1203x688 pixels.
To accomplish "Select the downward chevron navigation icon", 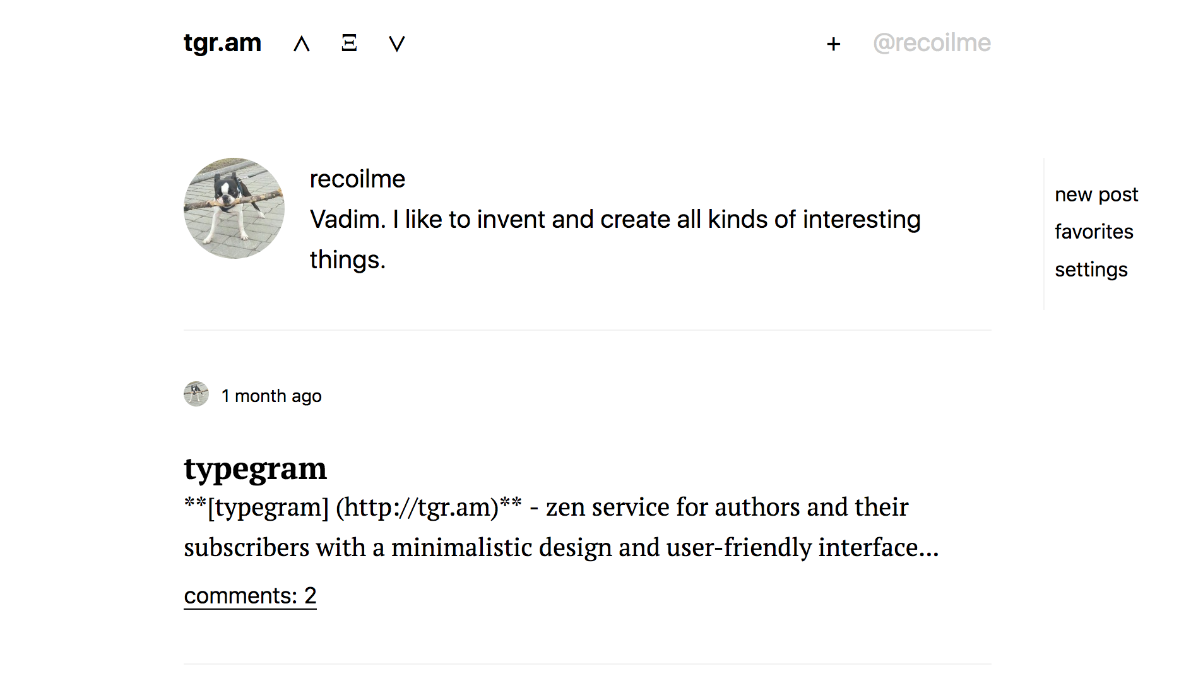I will (396, 44).
